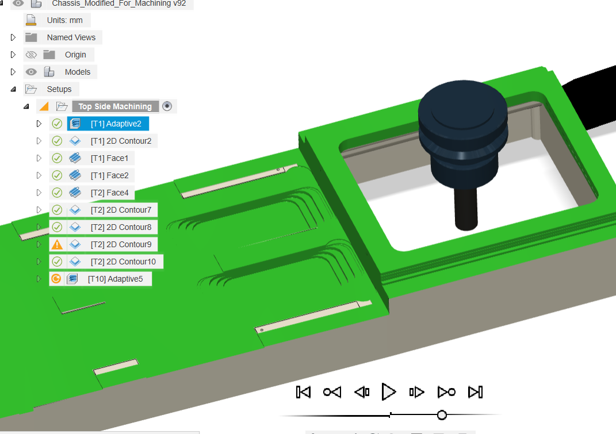Image resolution: width=616 pixels, height=434 pixels.
Task: Step the simulation back one move
Action: (362, 391)
